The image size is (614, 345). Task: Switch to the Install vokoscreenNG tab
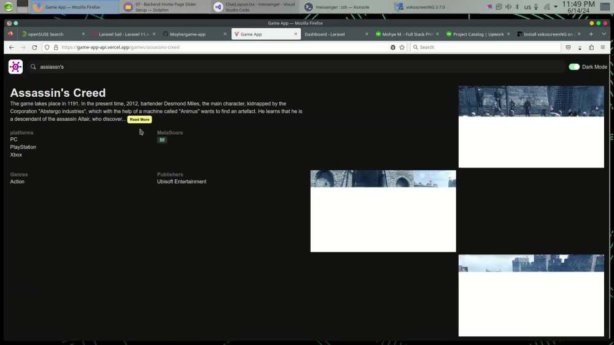pyautogui.click(x=549, y=34)
